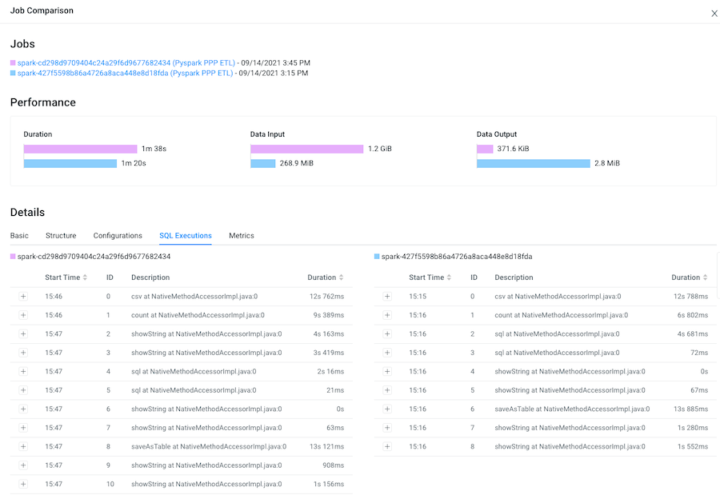This screenshot has width=720, height=495.
Task: Switch to the Basic tab
Action: coord(19,236)
